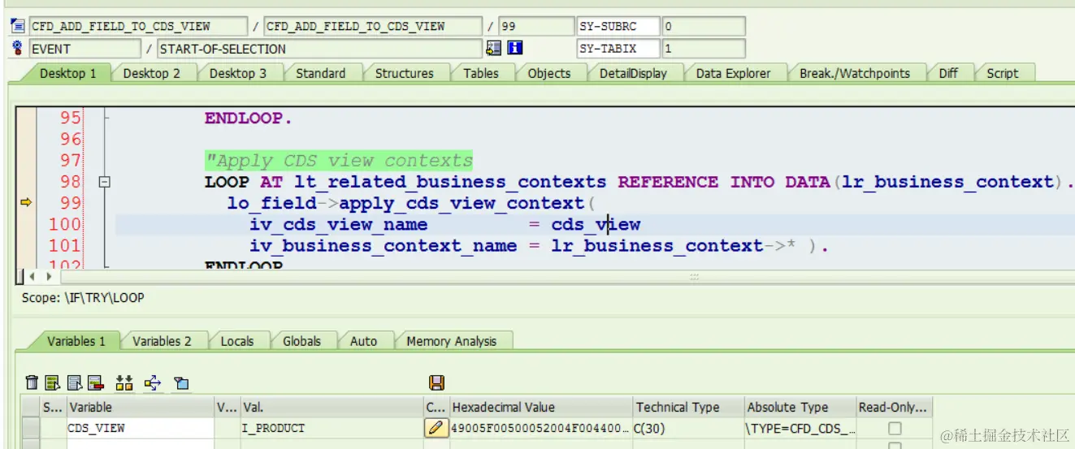Click the second CFD_ADD_FIELD_TO_CDS_VIEW include field

(x=373, y=26)
